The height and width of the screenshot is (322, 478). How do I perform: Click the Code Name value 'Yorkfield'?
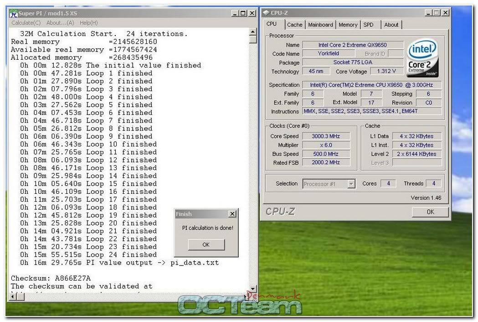(329, 53)
